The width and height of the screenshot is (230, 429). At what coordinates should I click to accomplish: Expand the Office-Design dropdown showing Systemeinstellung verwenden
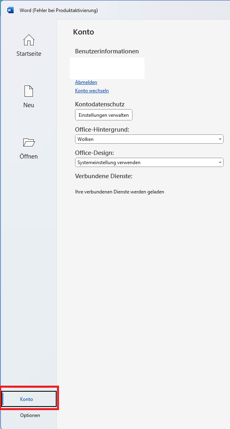tap(149, 162)
